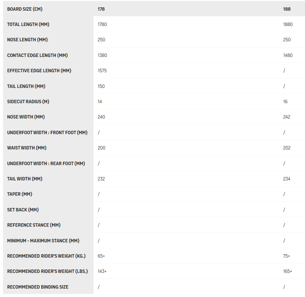The image size is (305, 297).
Task: Select the Sidecut Radius (M) row label
Action: (28, 102)
